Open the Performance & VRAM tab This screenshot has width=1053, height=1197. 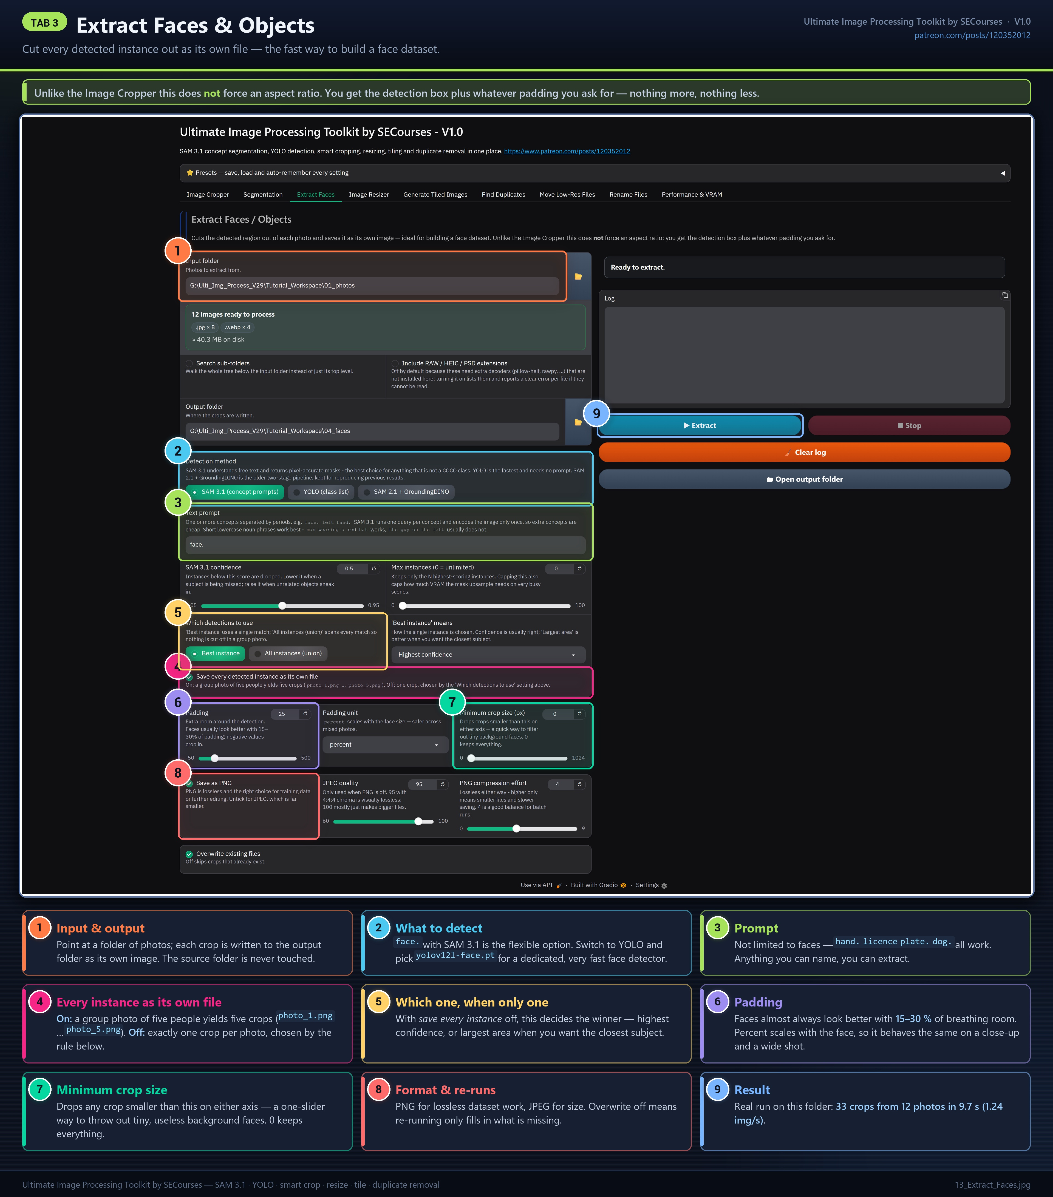[x=692, y=195]
